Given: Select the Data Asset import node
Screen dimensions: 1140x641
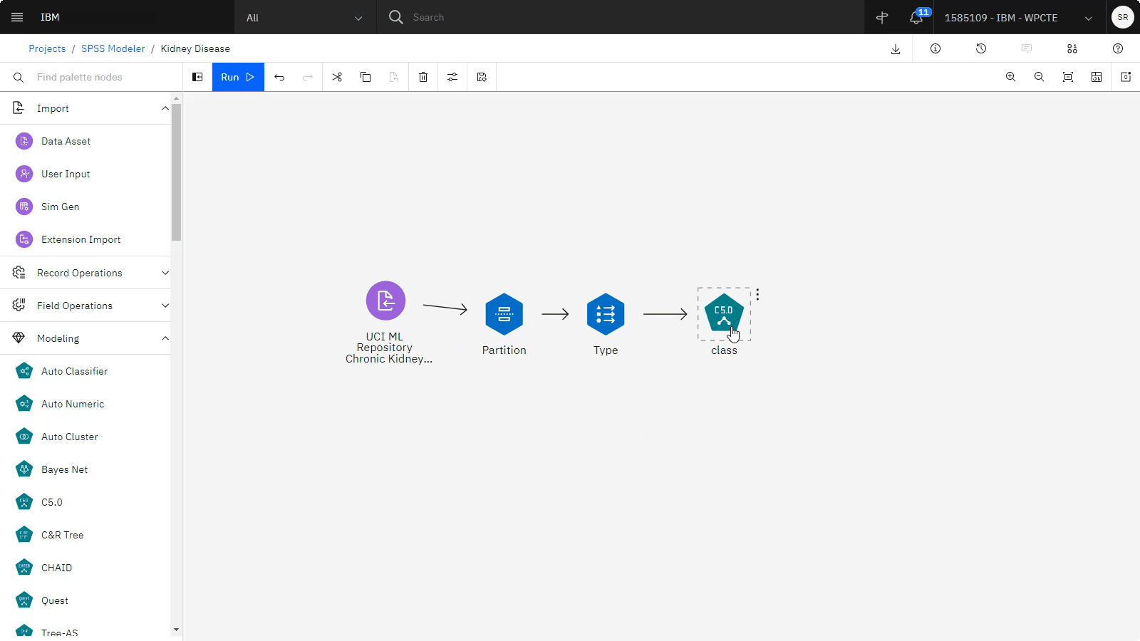Looking at the screenshot, I should (x=66, y=141).
